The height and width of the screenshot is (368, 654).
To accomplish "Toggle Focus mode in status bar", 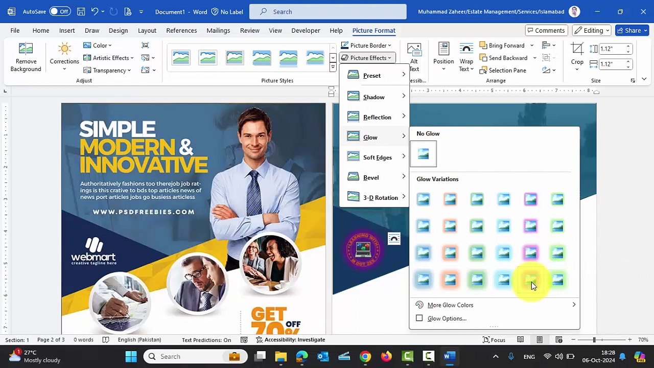I will 494,340.
